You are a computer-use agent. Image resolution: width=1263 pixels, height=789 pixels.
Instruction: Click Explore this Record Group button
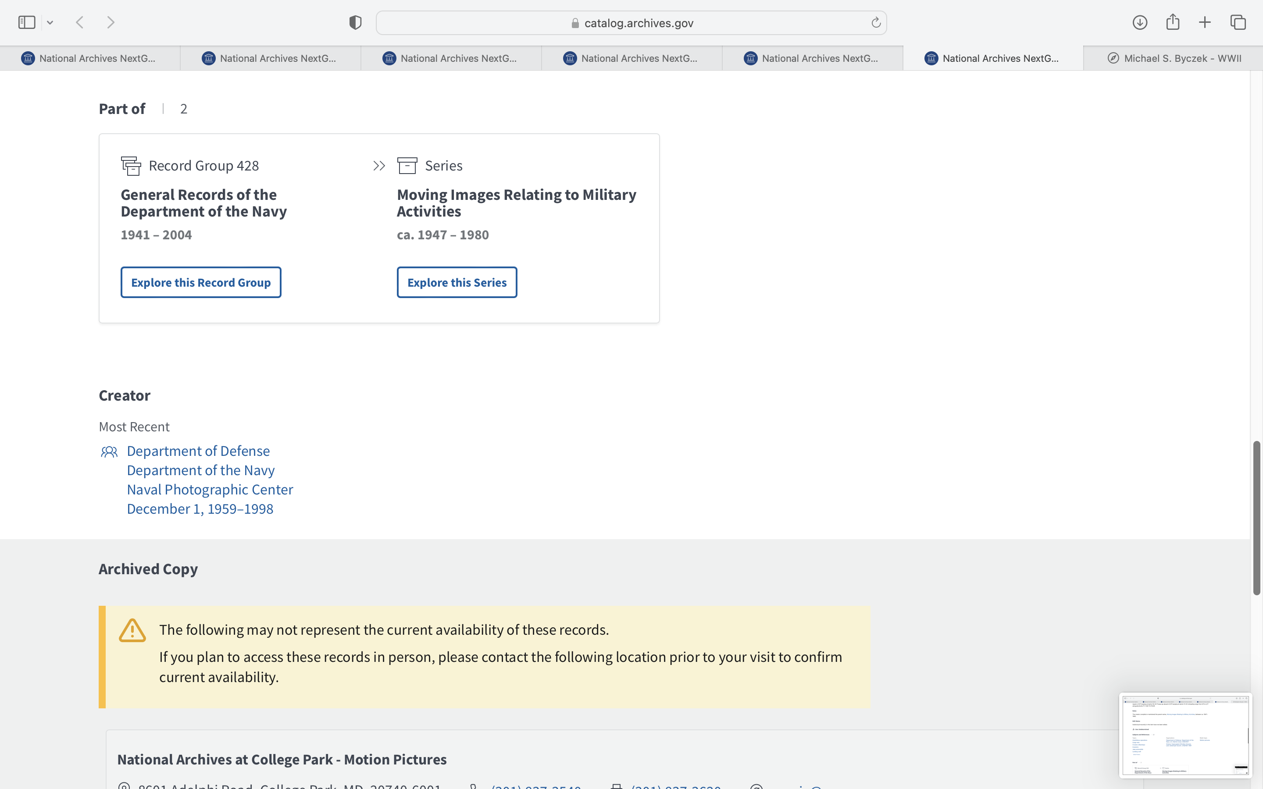201,282
